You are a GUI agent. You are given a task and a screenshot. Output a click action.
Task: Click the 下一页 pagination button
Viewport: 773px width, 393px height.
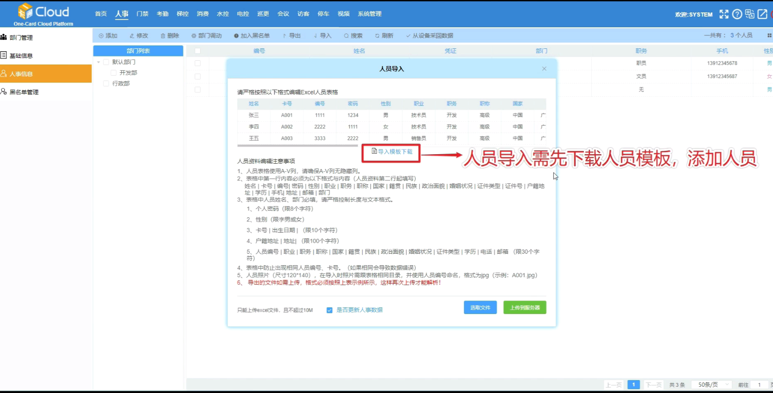pos(653,384)
